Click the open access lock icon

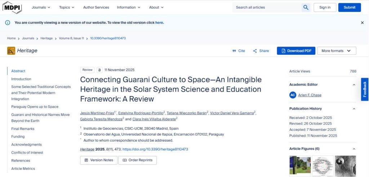100,70
